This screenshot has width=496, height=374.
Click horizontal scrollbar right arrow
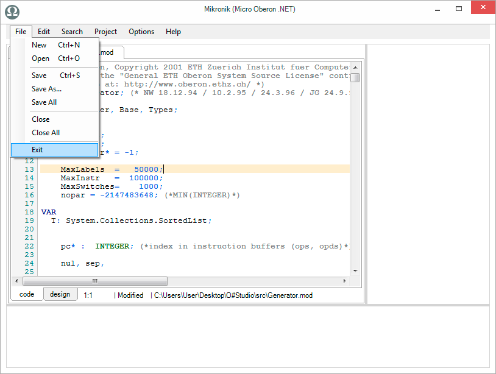coord(344,281)
